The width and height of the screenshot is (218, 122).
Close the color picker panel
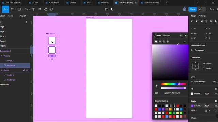pos(185,35)
